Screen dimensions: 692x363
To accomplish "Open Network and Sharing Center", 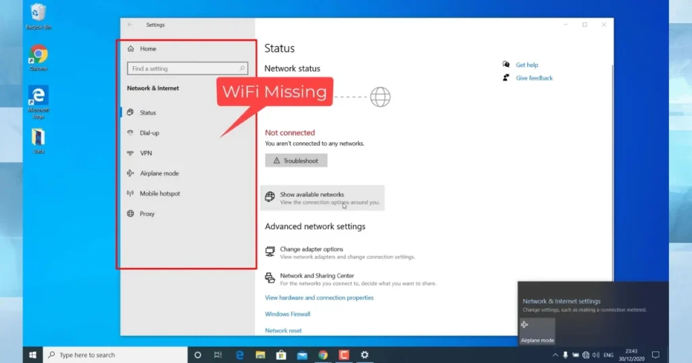I will click(x=351, y=279).
